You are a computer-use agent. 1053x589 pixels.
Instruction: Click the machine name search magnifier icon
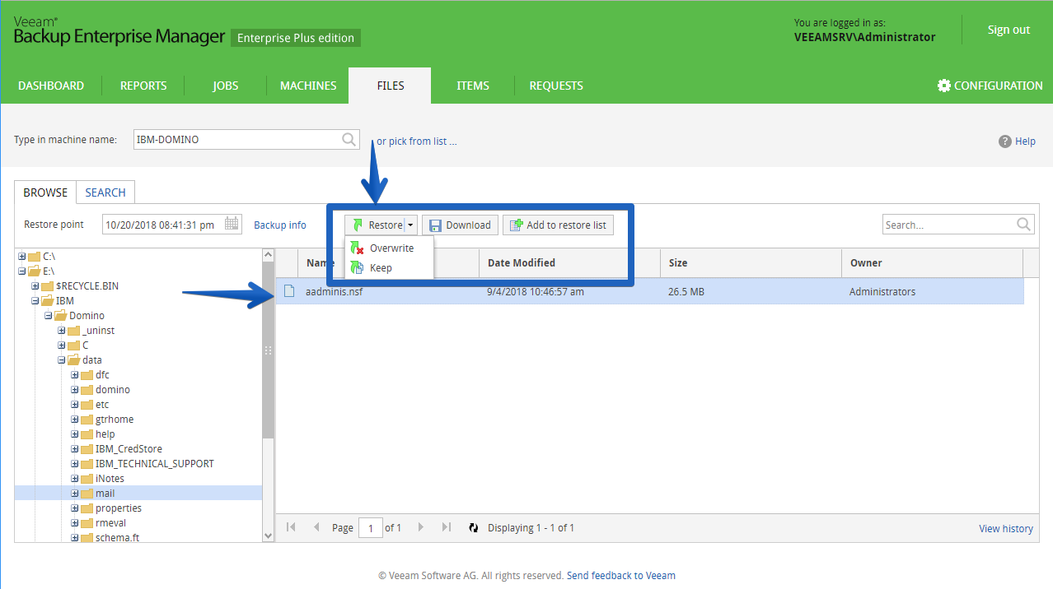point(349,139)
